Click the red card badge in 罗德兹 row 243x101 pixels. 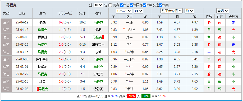[x=103, y=37]
